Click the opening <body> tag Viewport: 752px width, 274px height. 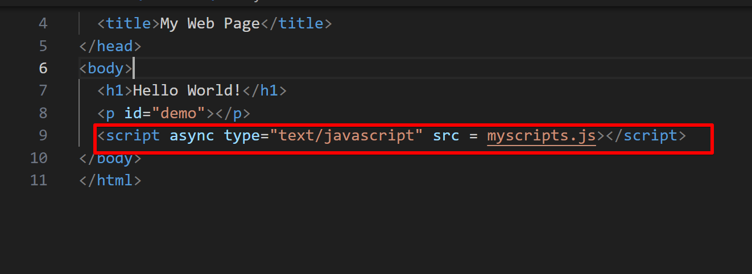pos(106,68)
